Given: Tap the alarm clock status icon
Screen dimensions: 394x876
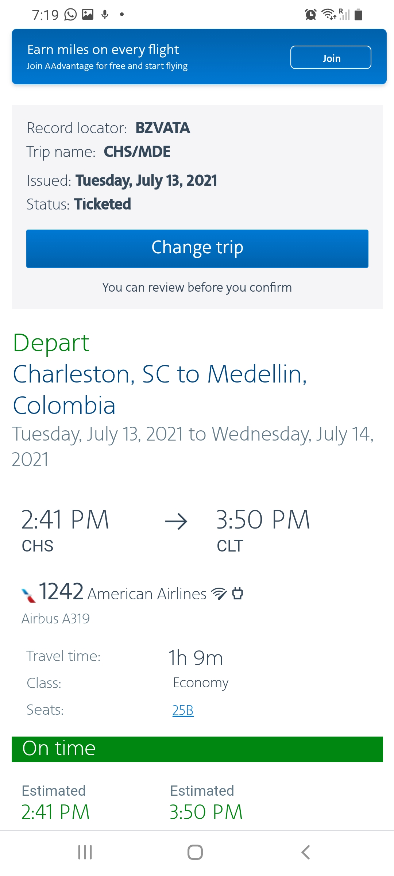Looking at the screenshot, I should [310, 15].
